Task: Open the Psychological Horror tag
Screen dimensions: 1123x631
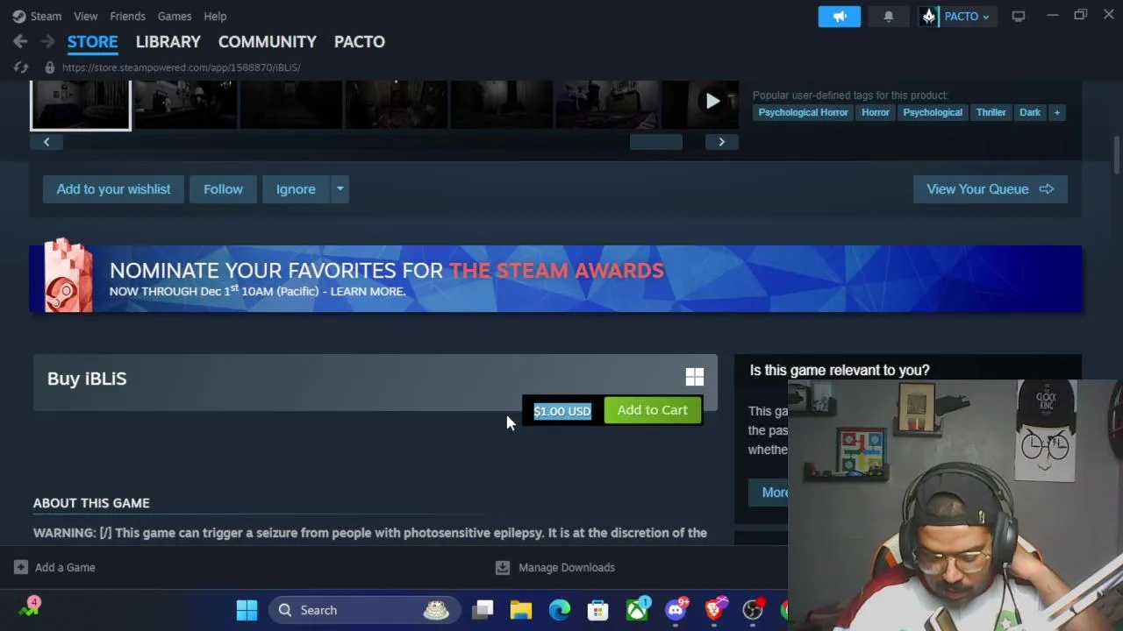Action: (x=803, y=112)
